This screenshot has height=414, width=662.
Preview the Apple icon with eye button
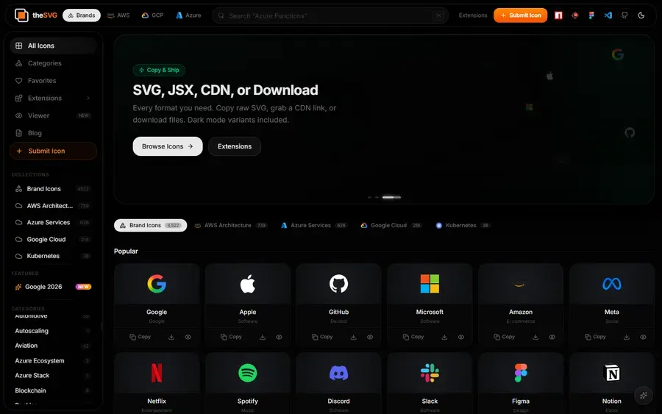coord(279,338)
